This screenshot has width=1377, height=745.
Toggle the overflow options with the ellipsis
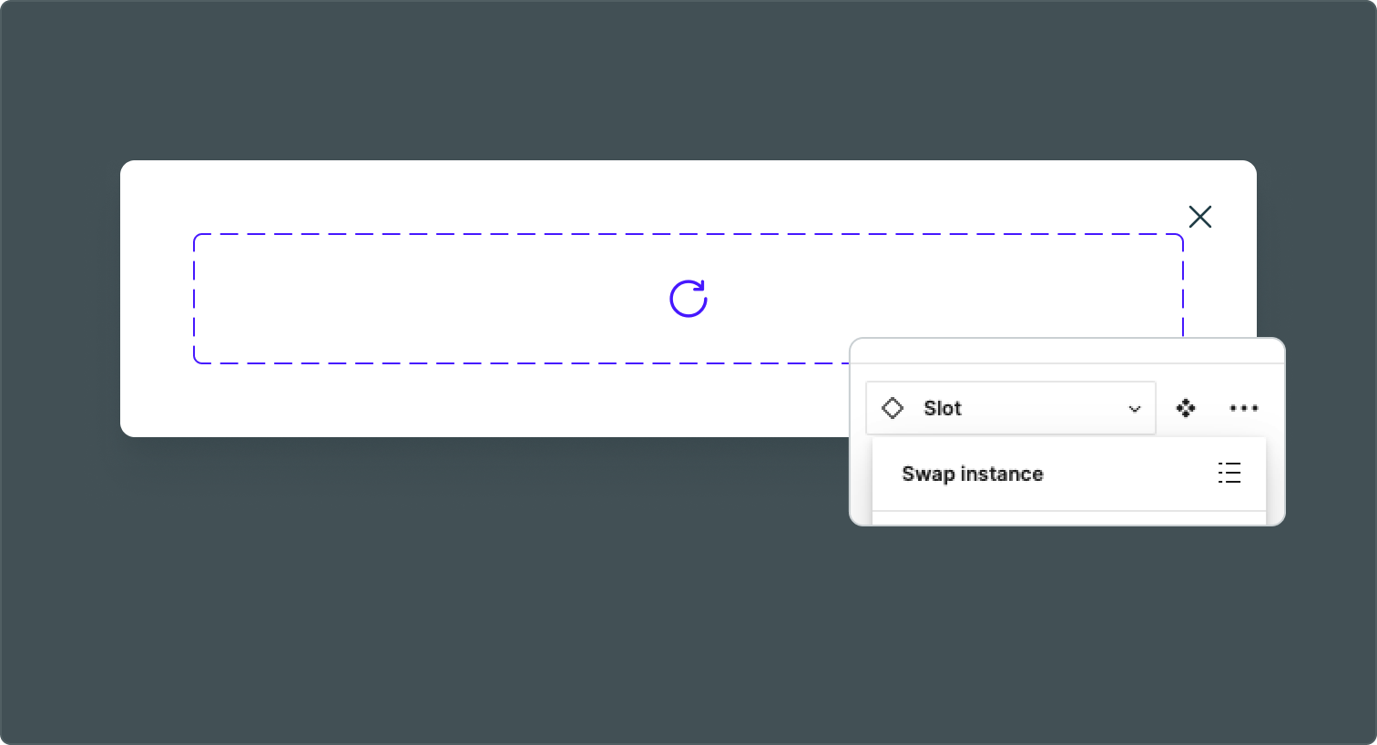coord(1244,408)
